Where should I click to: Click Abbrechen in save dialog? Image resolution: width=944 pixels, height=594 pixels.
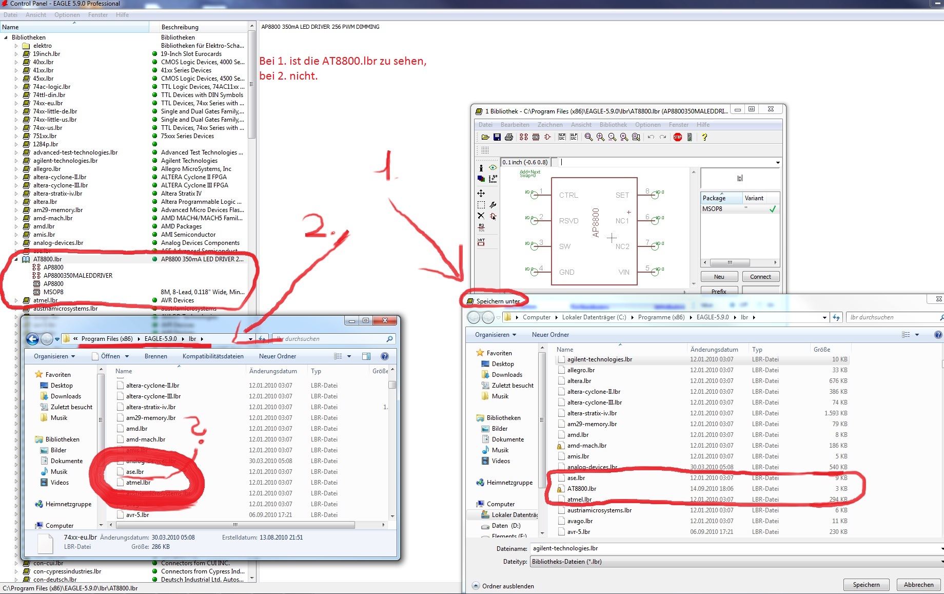coord(918,585)
